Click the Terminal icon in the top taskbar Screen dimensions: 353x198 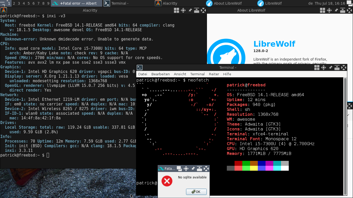(x=107, y=3)
